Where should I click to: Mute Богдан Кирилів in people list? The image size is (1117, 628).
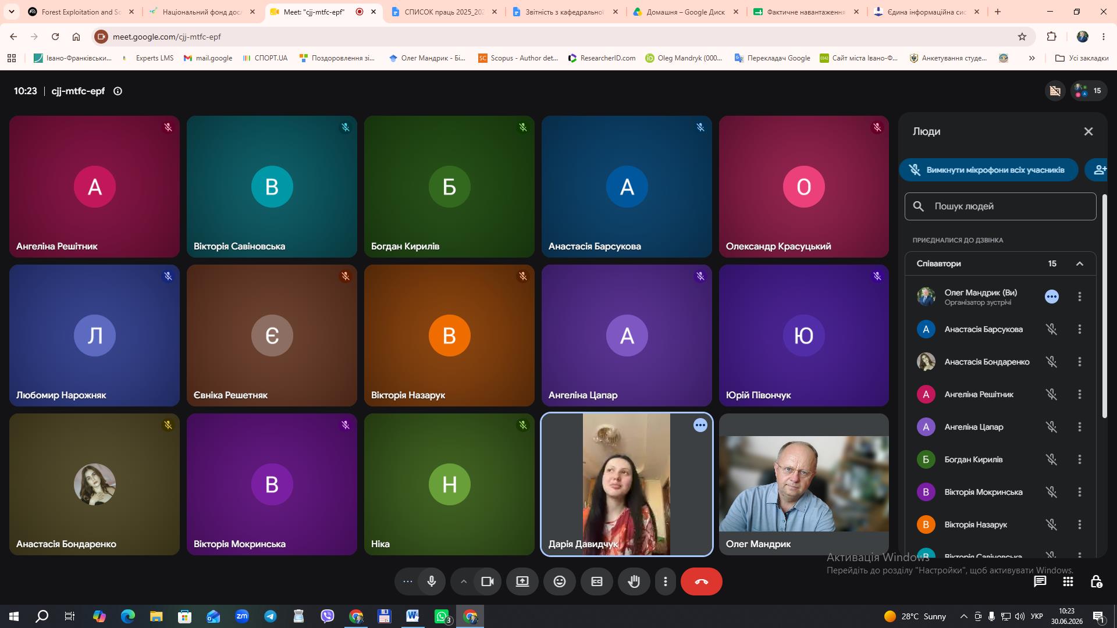[1051, 459]
